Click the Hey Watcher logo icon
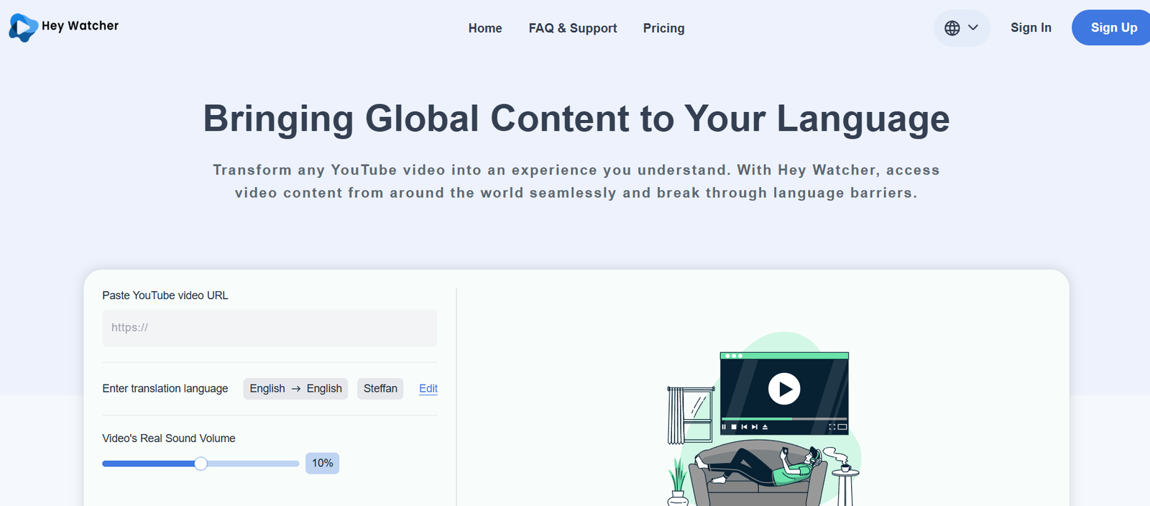 point(23,27)
